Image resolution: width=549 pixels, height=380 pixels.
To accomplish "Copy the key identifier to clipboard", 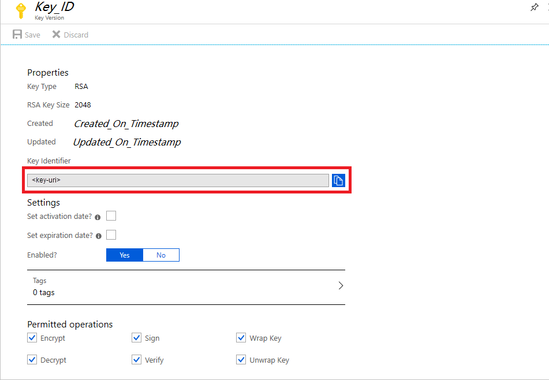I will coord(338,180).
